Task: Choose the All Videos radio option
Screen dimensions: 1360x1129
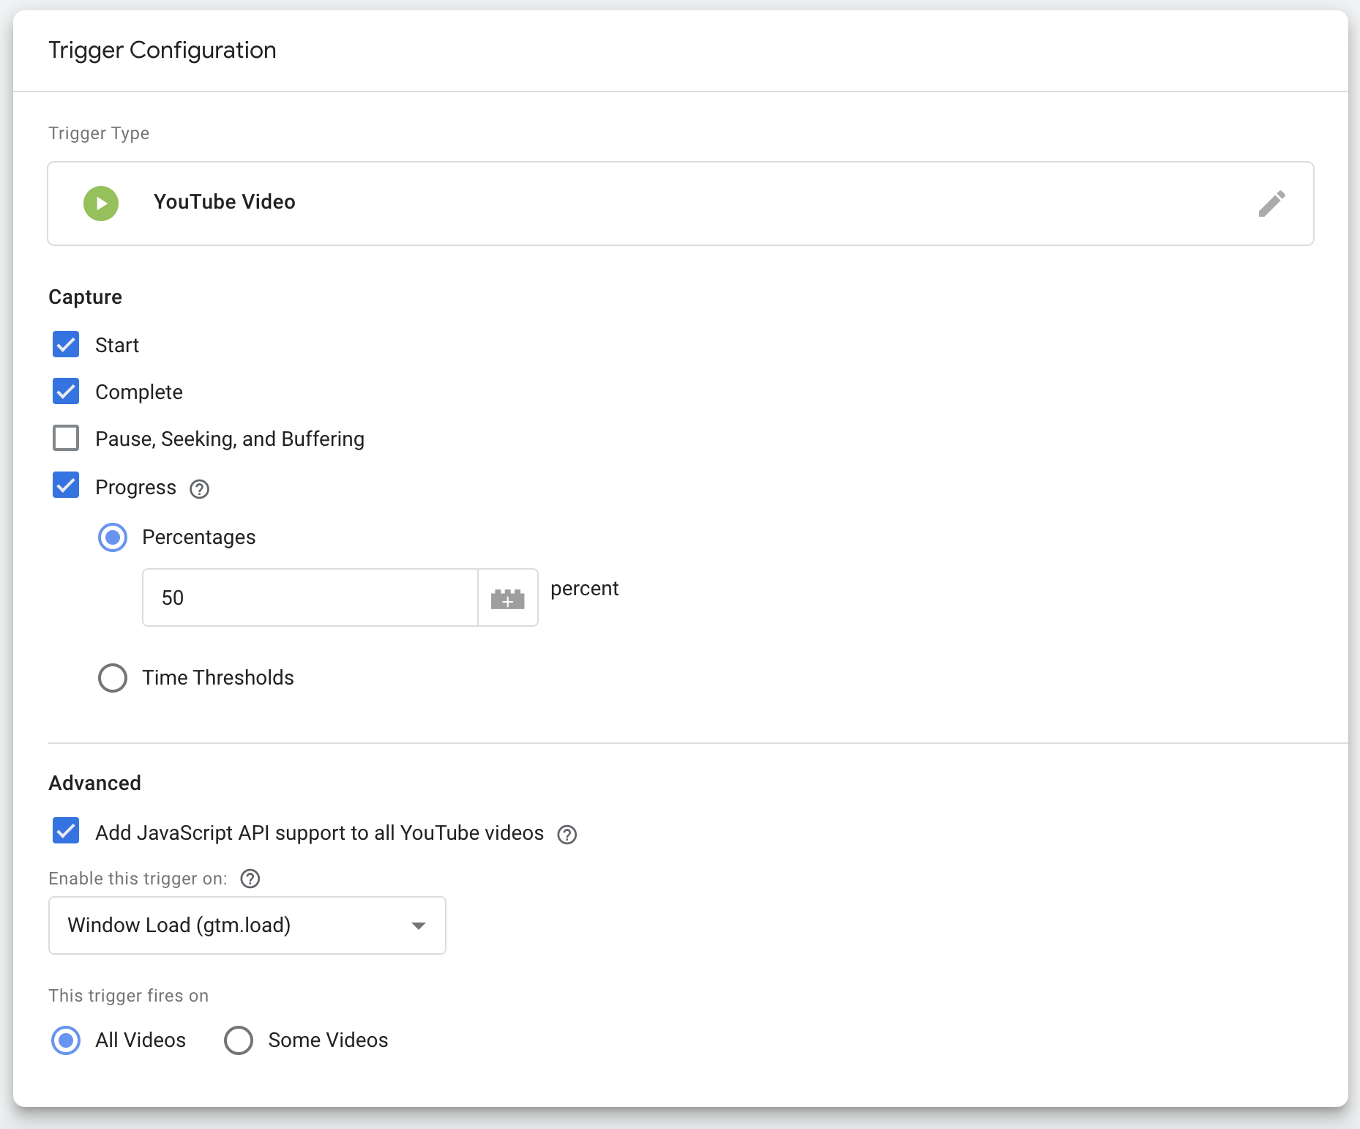Action: 66,1040
